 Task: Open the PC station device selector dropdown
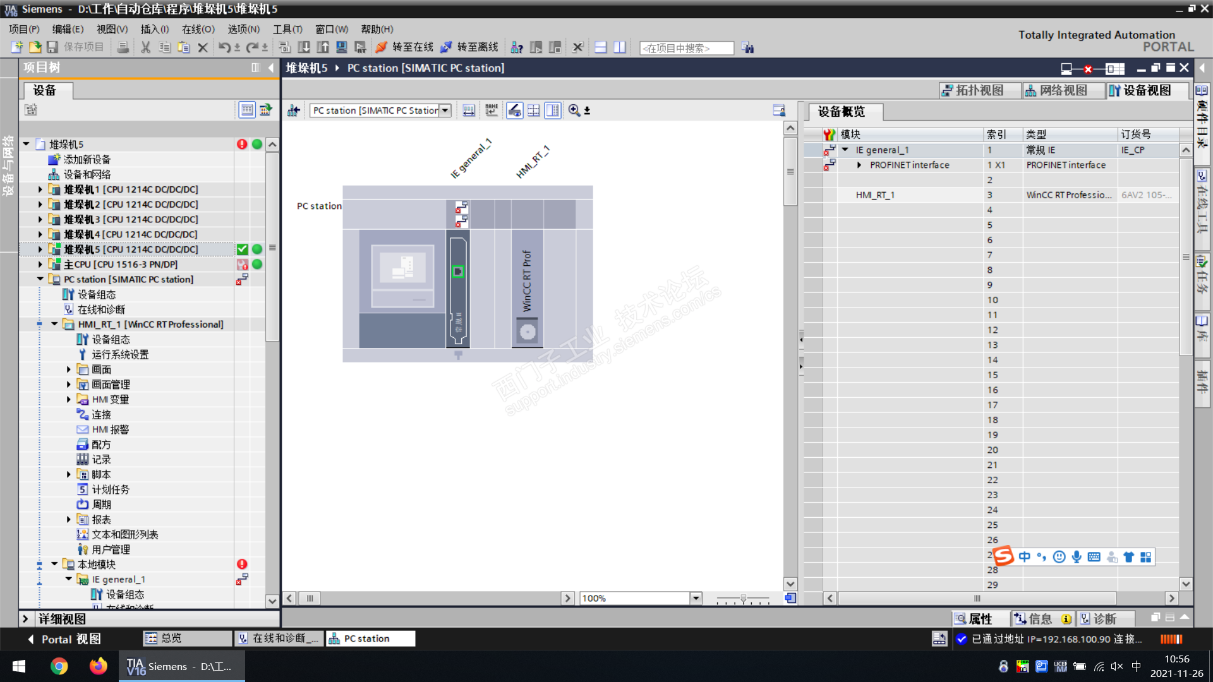445,111
